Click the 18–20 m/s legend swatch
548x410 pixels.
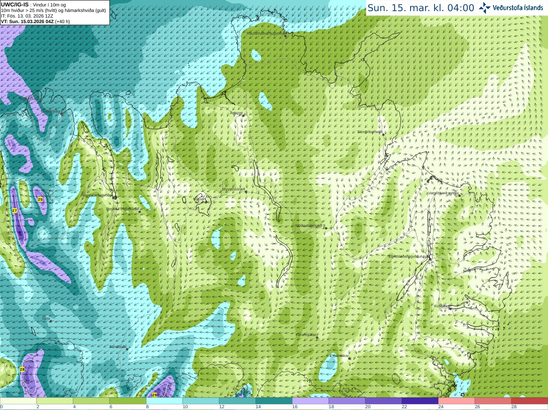347,401
